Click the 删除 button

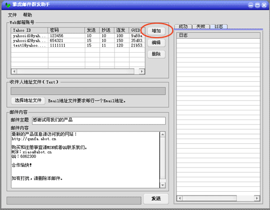(156, 54)
